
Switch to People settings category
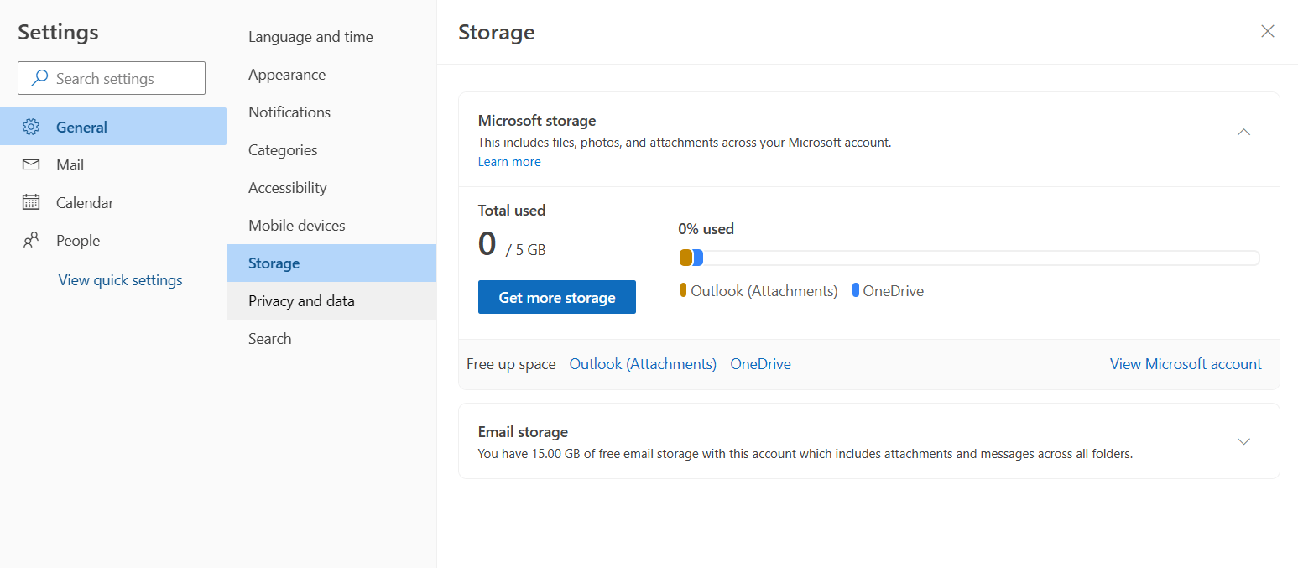[113, 240]
